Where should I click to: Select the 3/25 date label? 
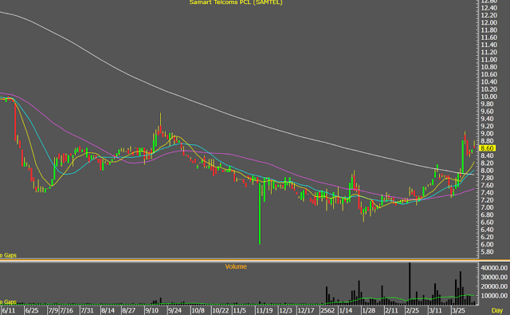(x=458, y=310)
